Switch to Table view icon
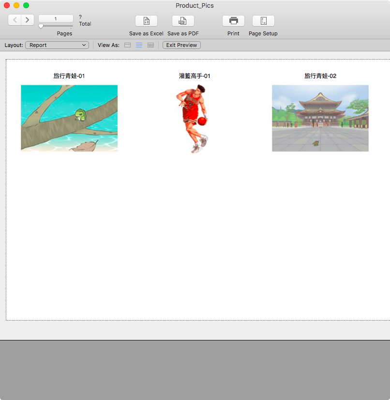Image resolution: width=390 pixels, height=400 pixels. click(x=150, y=45)
